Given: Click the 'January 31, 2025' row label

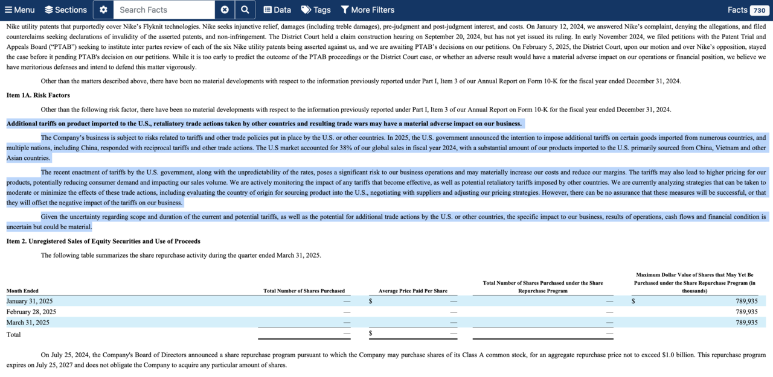Looking at the screenshot, I should click(30, 301).
